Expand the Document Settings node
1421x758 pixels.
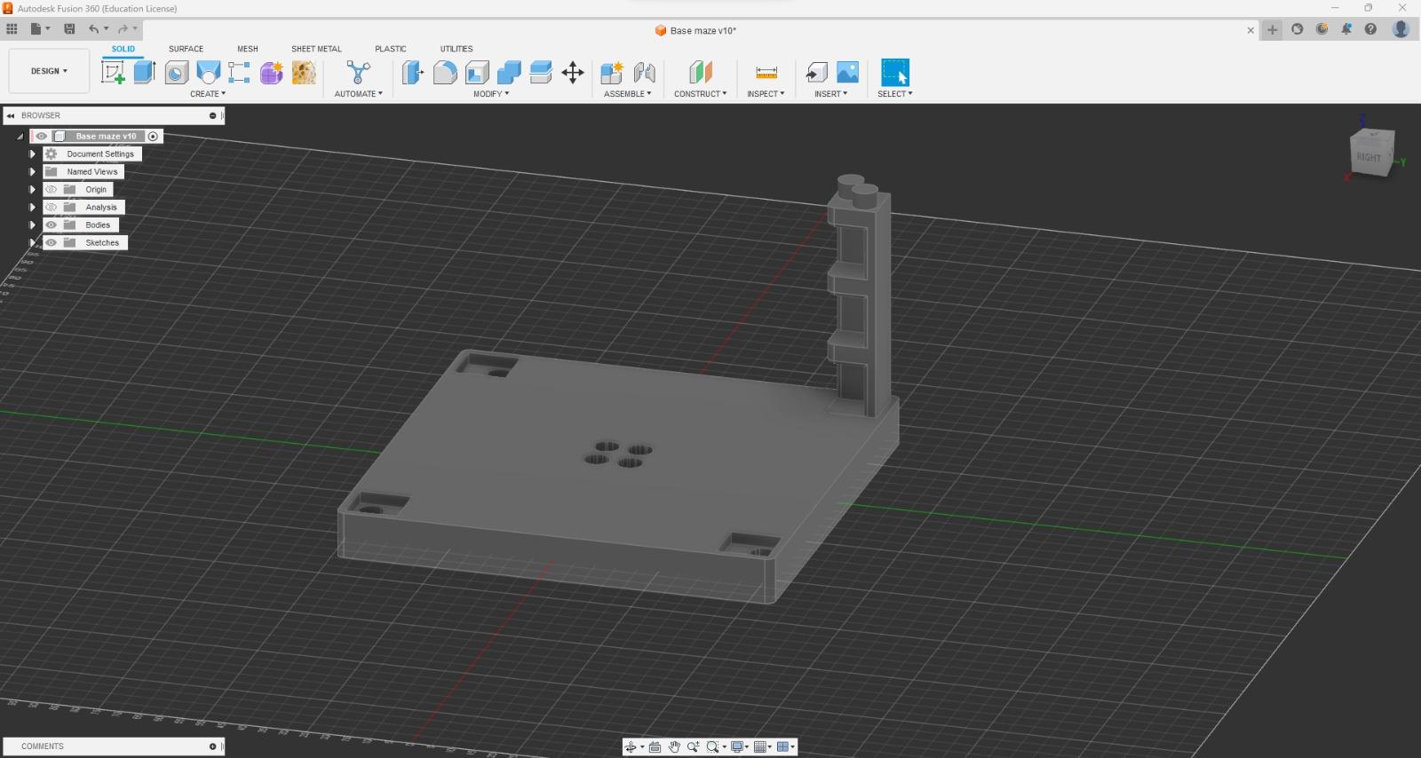pos(33,154)
